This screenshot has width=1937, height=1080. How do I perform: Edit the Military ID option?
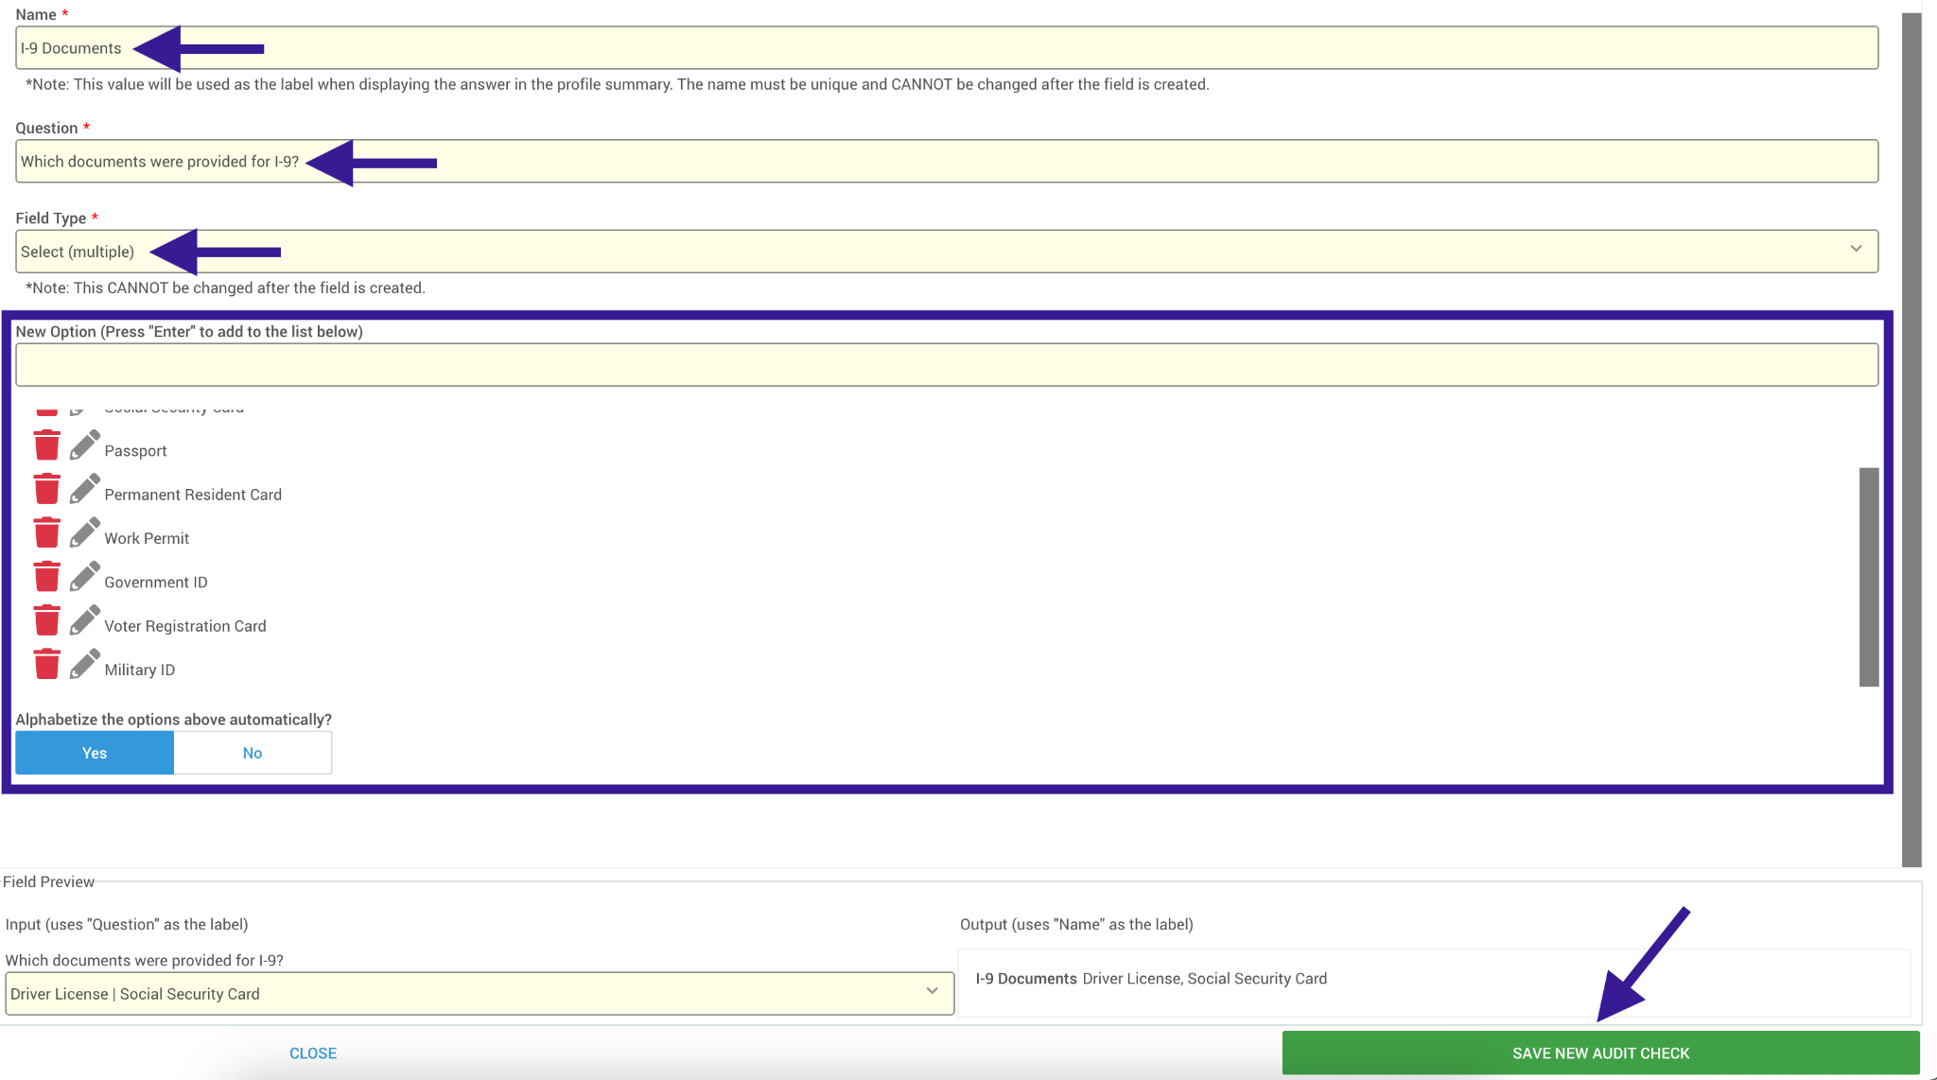[84, 664]
